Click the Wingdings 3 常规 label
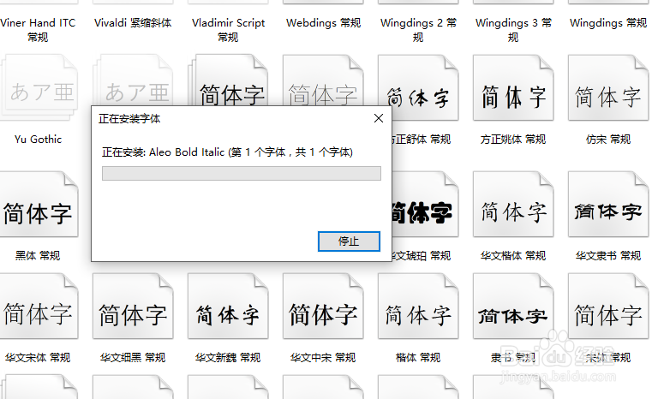This screenshot has width=652, height=399. 513,30
